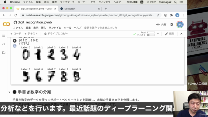
Task: Collapse the 手書き数字の分類 section
Action: tap(9, 92)
